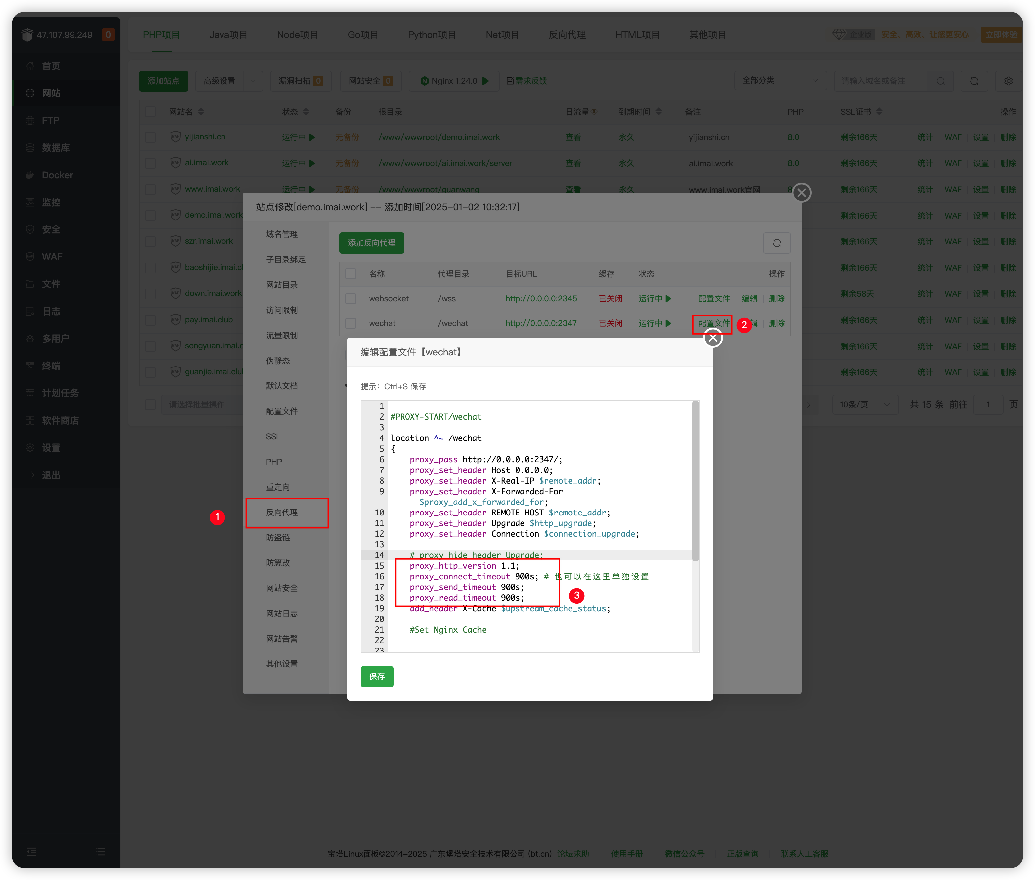Click the Docker sidebar icon
1035x880 pixels.
click(30, 175)
